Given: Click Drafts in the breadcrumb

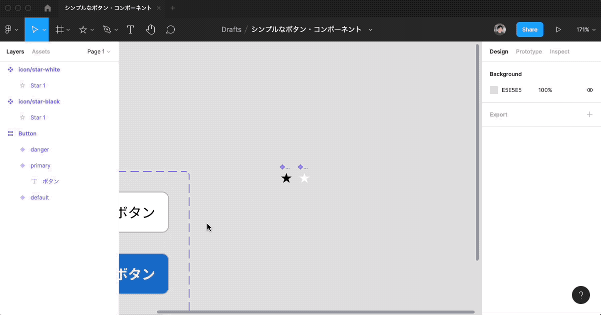Looking at the screenshot, I should coord(231,29).
